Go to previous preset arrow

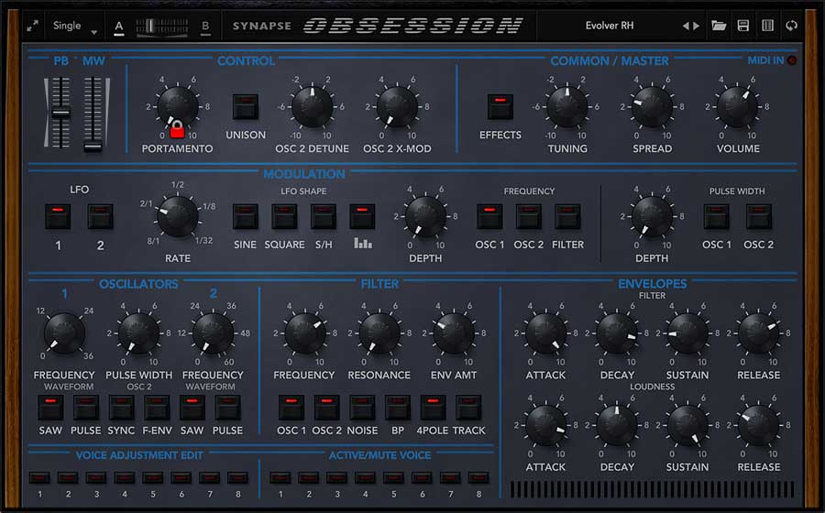[x=685, y=26]
